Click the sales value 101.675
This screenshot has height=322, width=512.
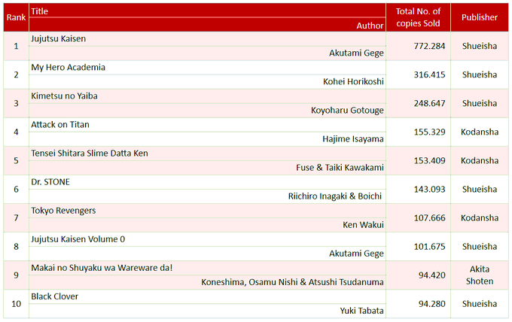click(x=429, y=247)
